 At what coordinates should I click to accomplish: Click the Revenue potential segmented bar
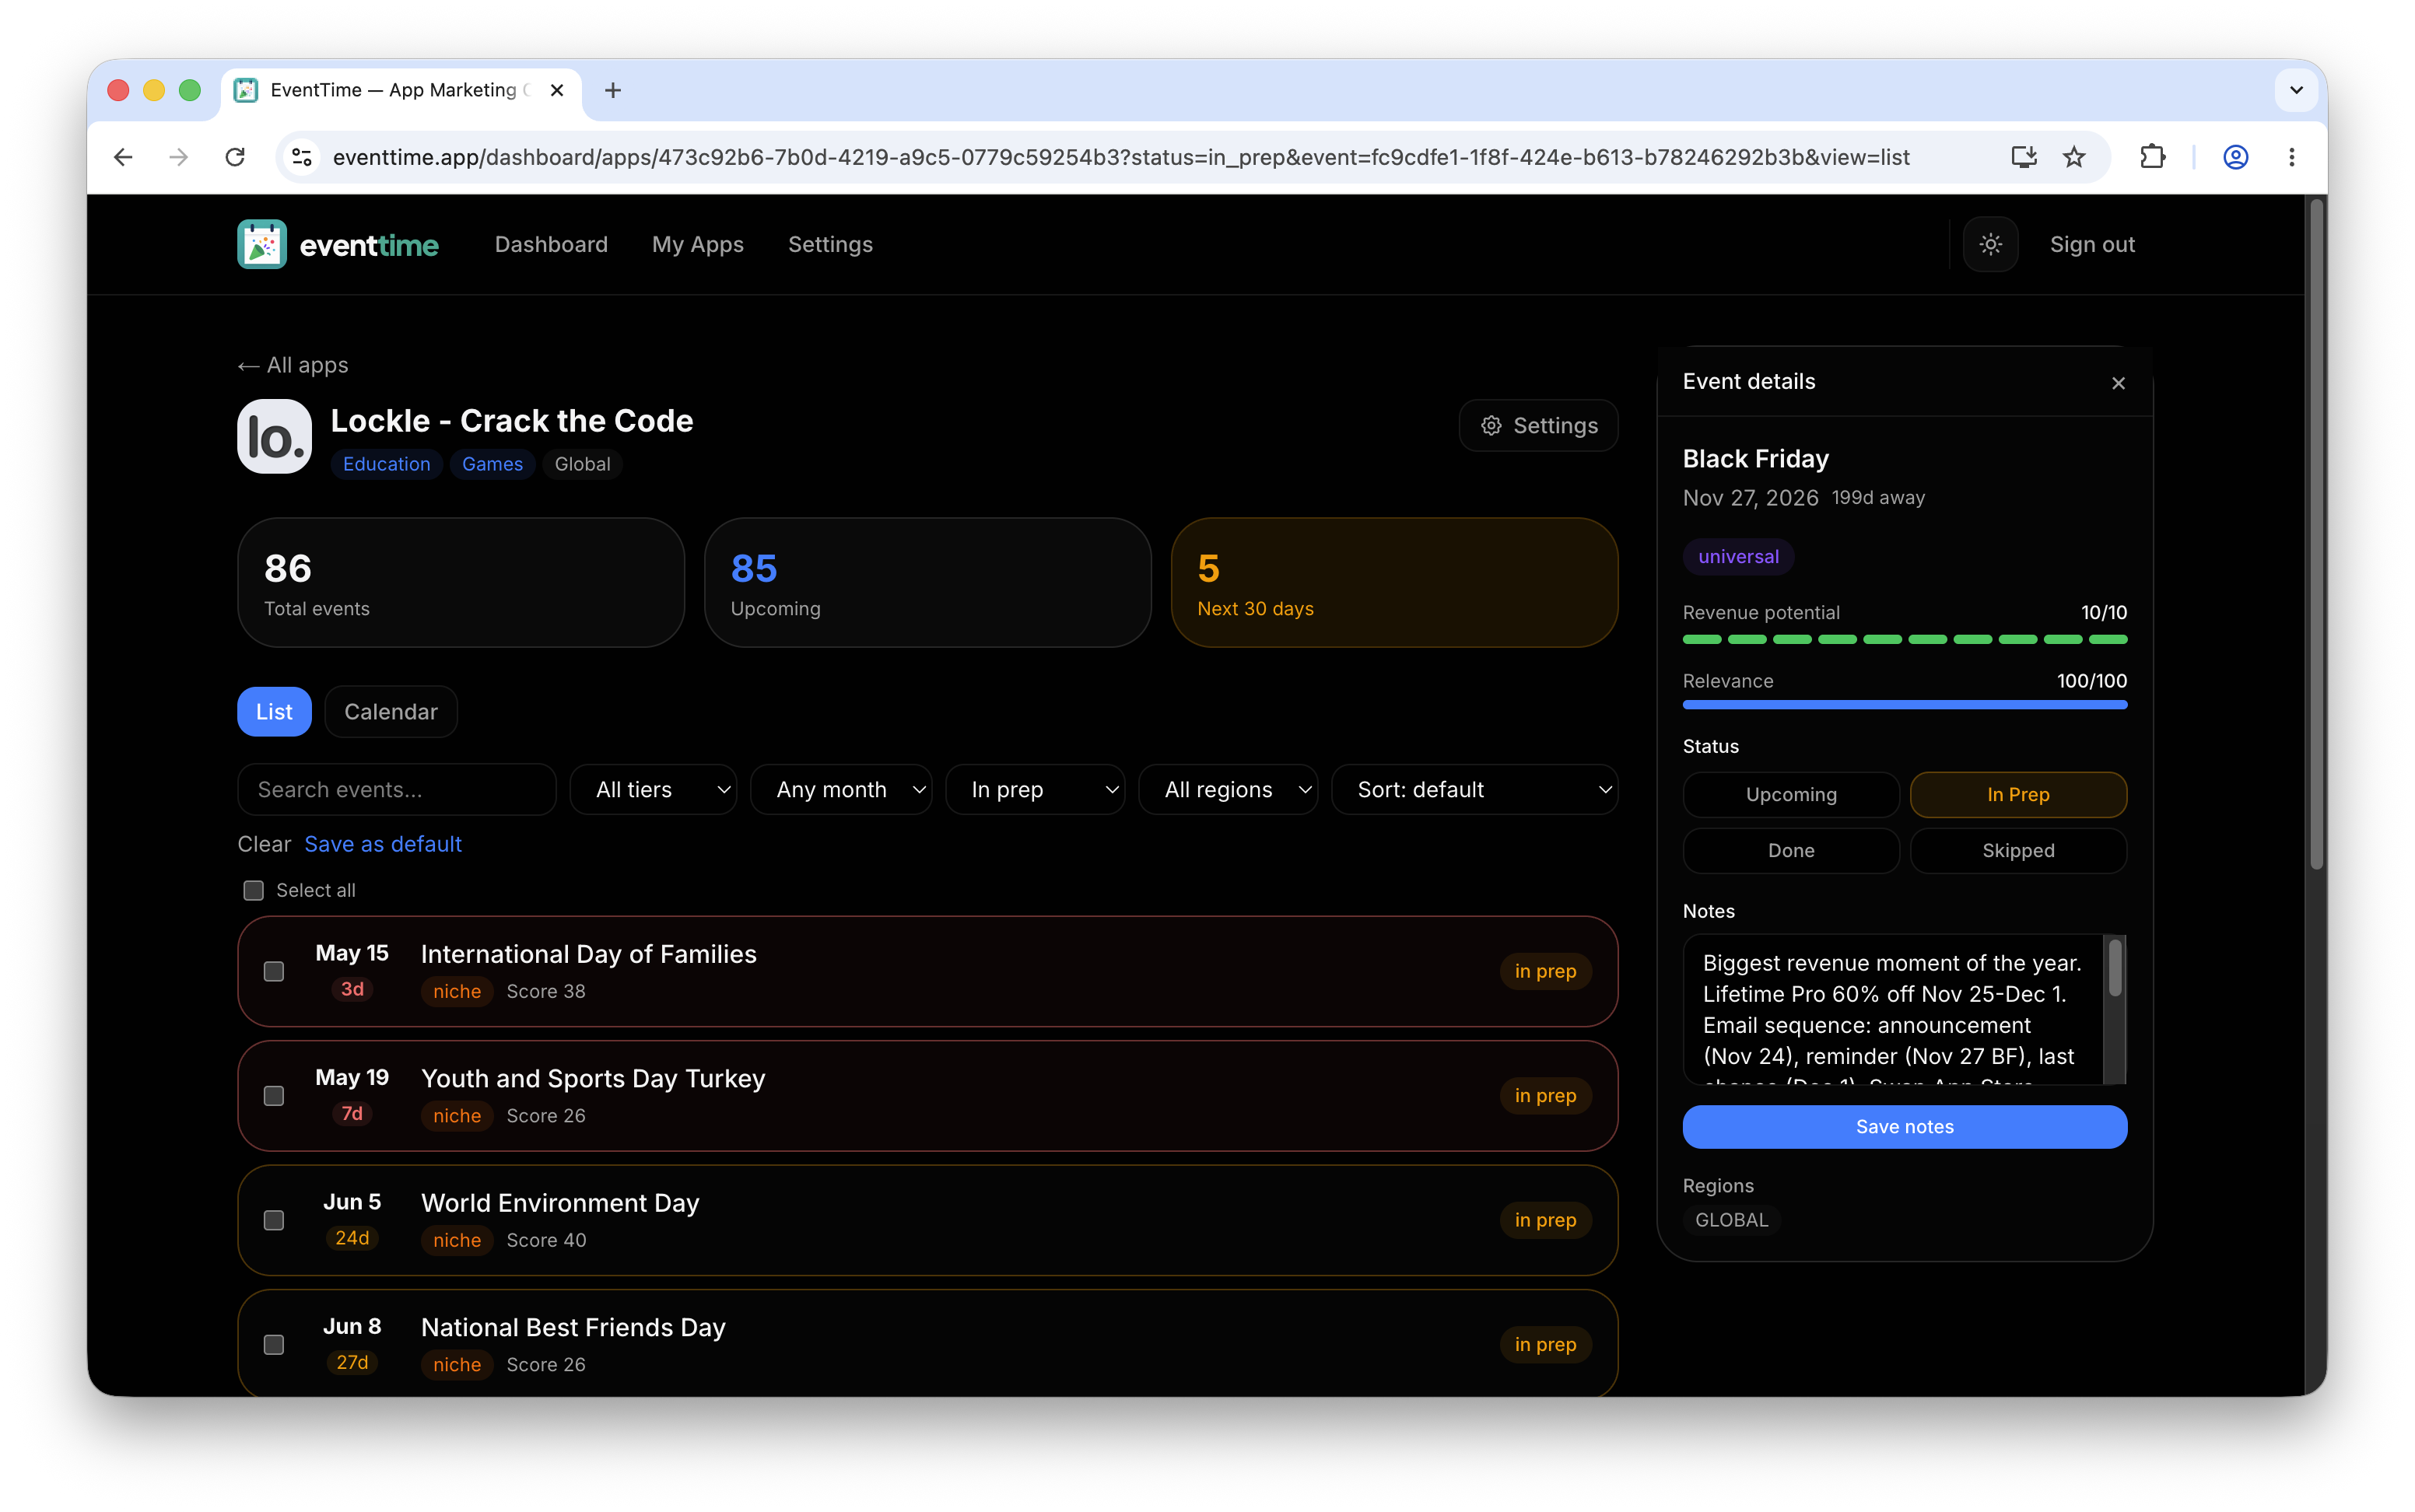click(1904, 639)
